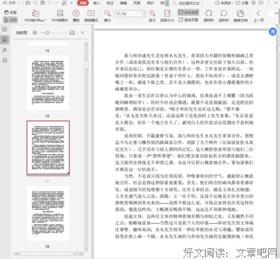Click the thumbnail size slider handle
This screenshot has width=280, height=259.
point(47,33)
